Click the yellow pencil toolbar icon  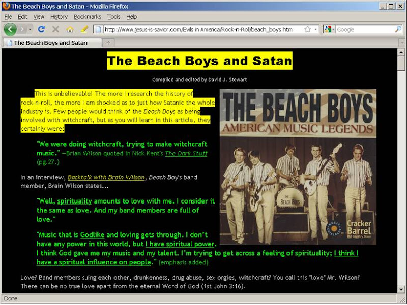[83, 29]
